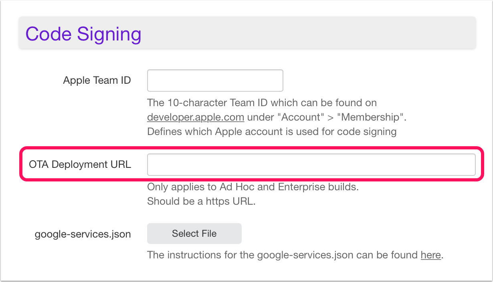Click 'Should be a https URL' hint
493x282 pixels.
[201, 201]
